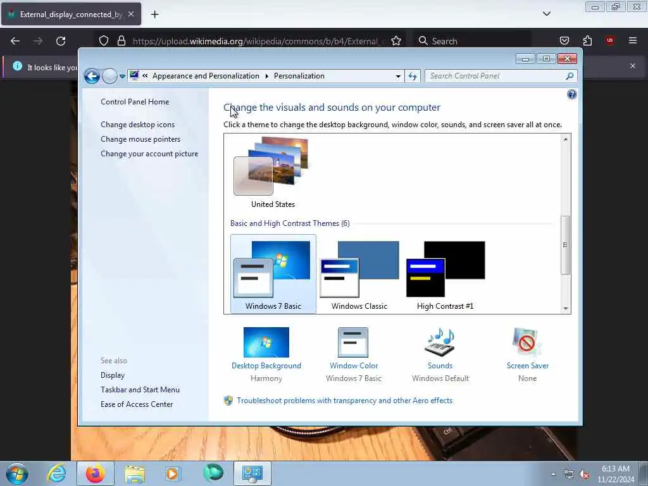Click scroll down arrow in themes list
Viewport: 648px width, 486px height.
[x=565, y=308]
